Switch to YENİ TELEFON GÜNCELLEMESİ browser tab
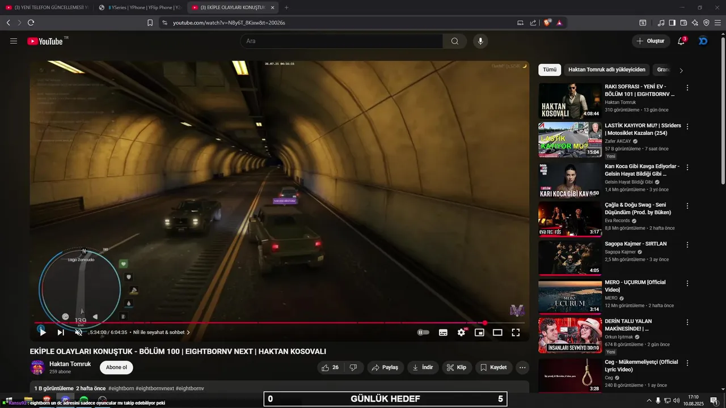Screen dimensions: 726x408 (47, 7)
